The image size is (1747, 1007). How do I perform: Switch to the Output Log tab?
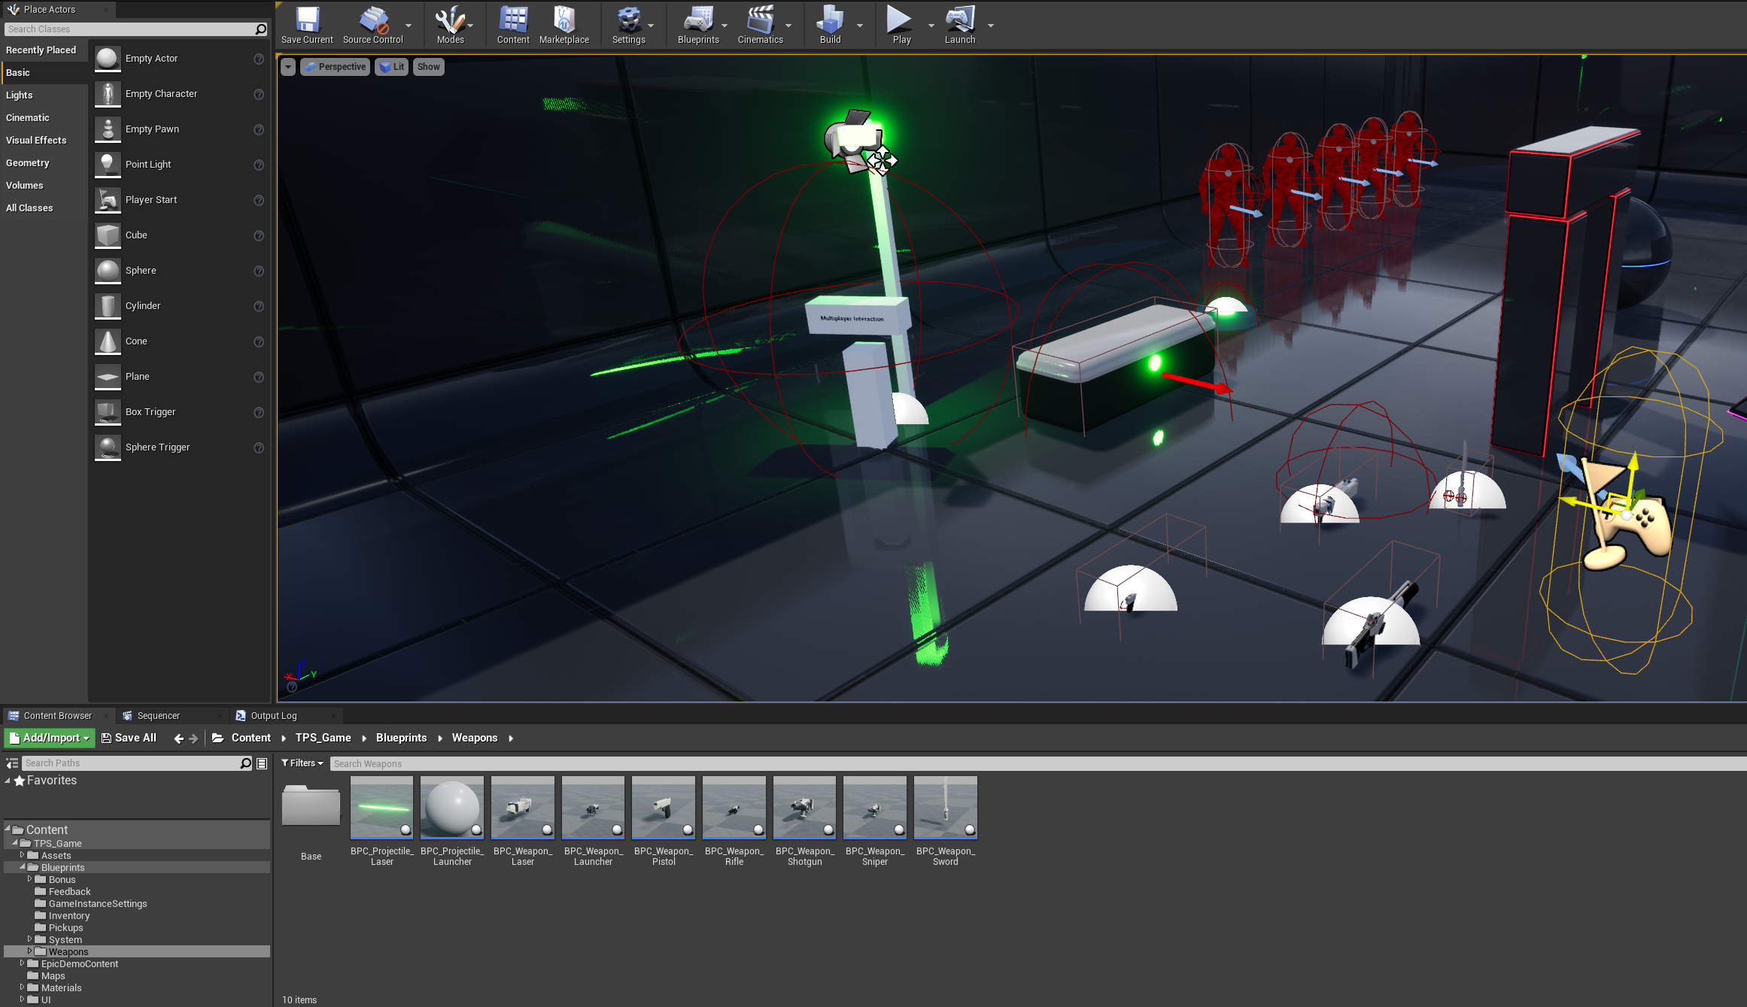[273, 716]
